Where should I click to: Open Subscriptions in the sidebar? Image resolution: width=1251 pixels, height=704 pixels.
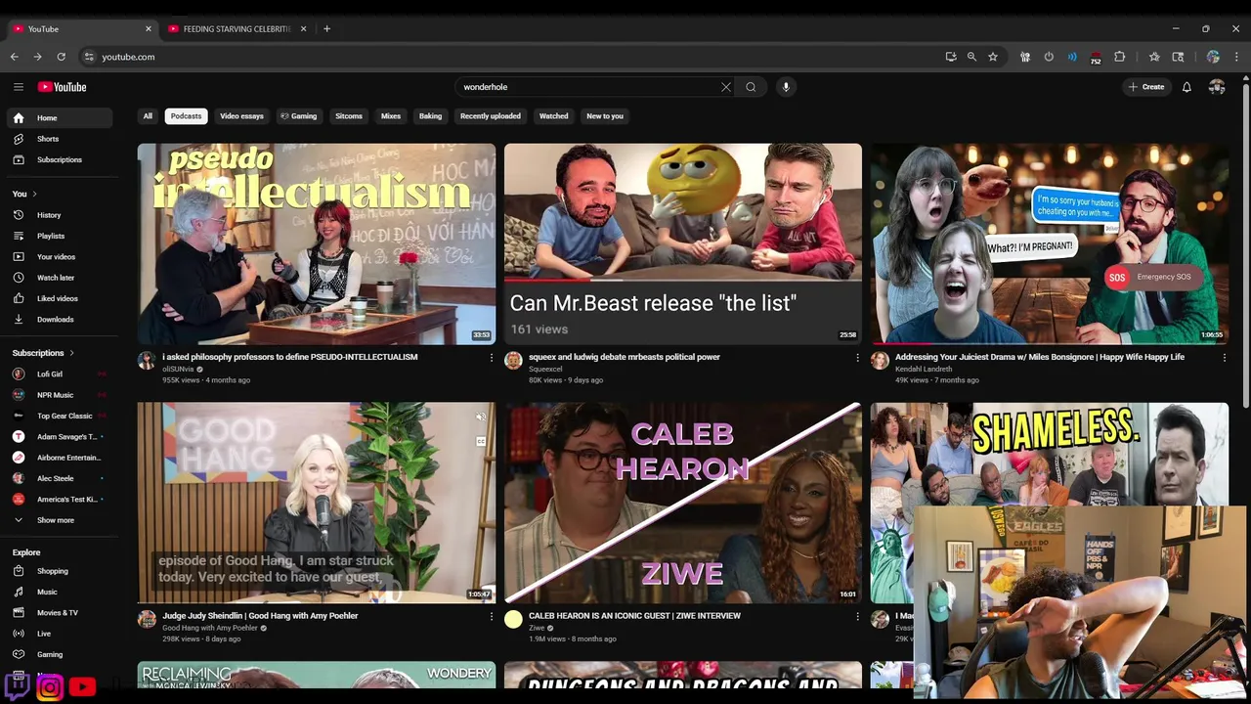pos(59,159)
